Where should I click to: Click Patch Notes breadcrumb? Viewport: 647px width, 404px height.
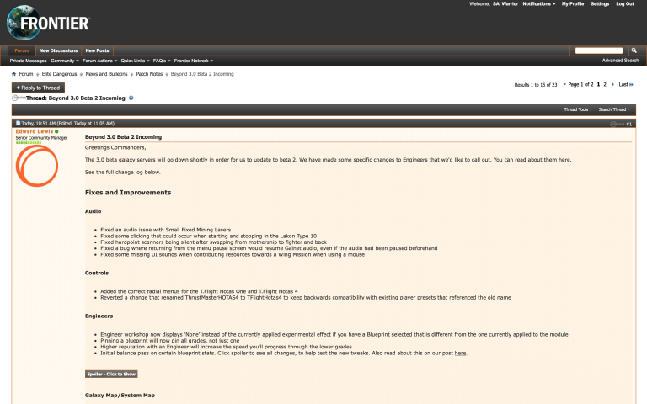click(149, 74)
